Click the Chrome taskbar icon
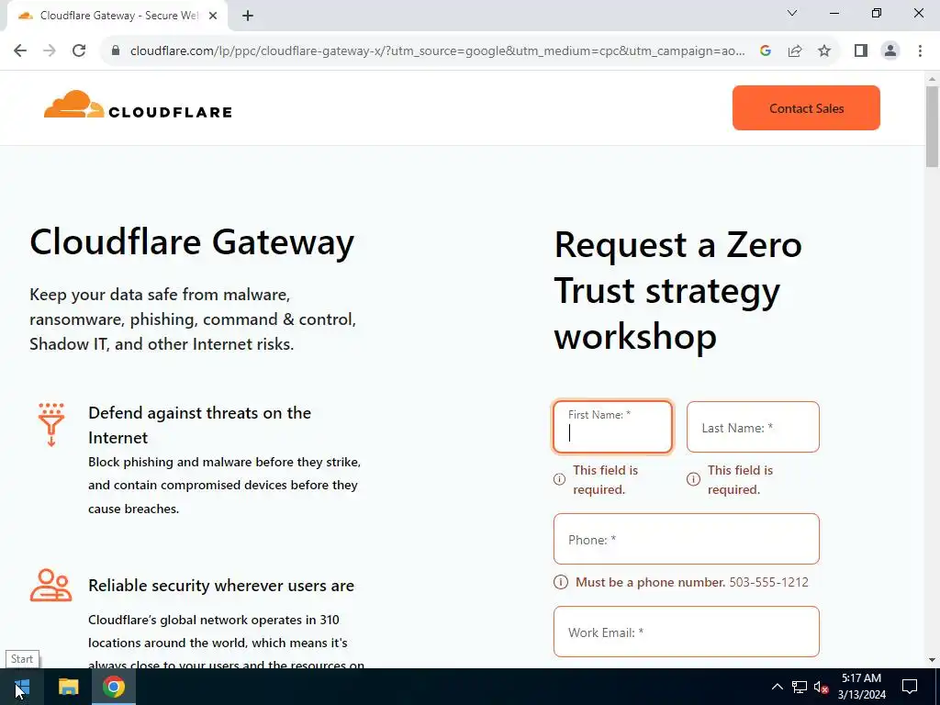Image resolution: width=940 pixels, height=705 pixels. (x=113, y=687)
